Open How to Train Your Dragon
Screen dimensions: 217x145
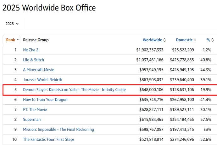tap(45, 100)
